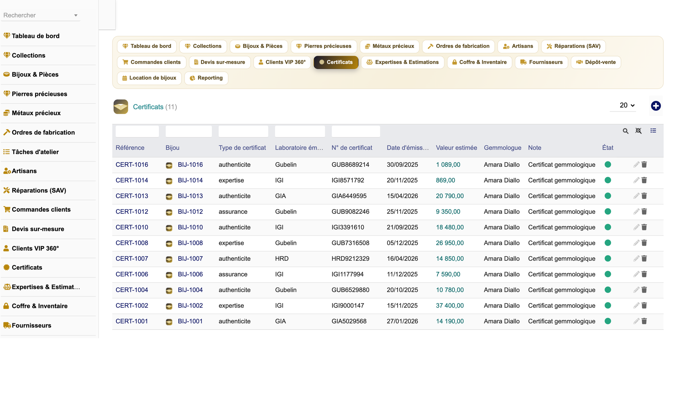Click the Type de certificat filter field
The image size is (678, 419).
[243, 132]
